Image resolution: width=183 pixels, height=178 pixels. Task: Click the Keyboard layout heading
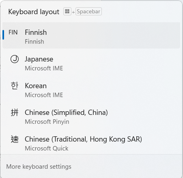point(34,12)
